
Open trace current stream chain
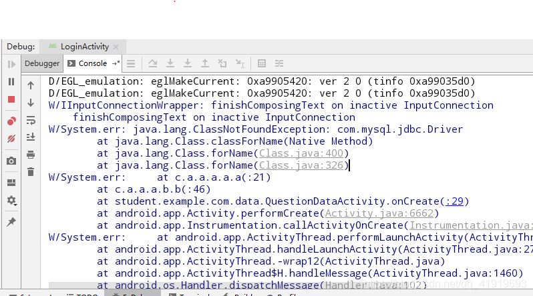click(x=279, y=63)
